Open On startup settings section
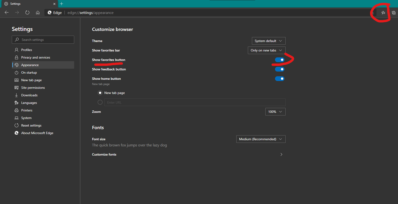Image resolution: width=398 pixels, height=204 pixels. [x=43, y=73]
